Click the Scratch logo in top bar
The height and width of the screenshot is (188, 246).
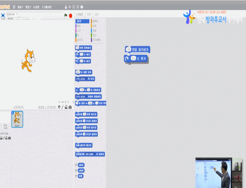tap(5, 7)
